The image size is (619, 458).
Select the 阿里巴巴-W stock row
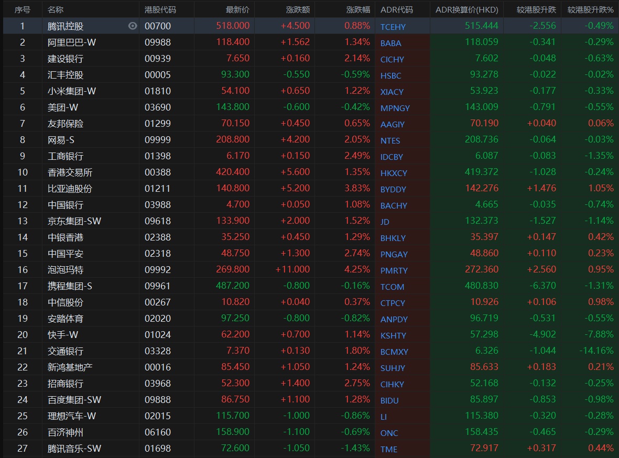(x=72, y=42)
